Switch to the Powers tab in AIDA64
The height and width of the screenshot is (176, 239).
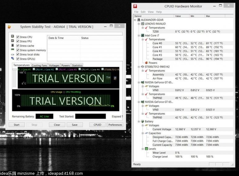pyautogui.click(x=65, y=65)
